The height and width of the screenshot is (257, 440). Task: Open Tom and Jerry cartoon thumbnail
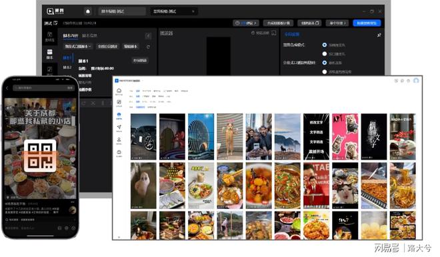[172, 137]
